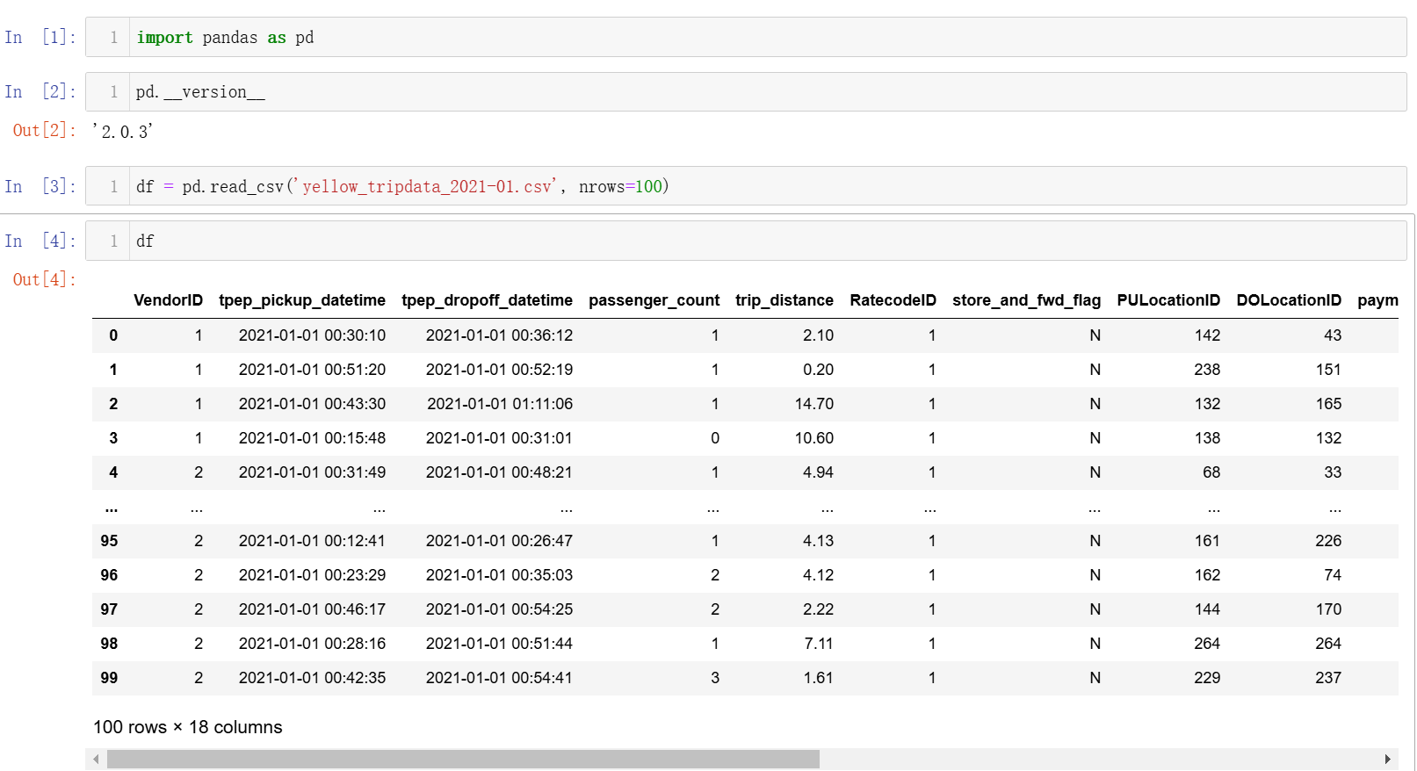Click the PULocationID column header
This screenshot has height=771, width=1417.
point(1168,300)
